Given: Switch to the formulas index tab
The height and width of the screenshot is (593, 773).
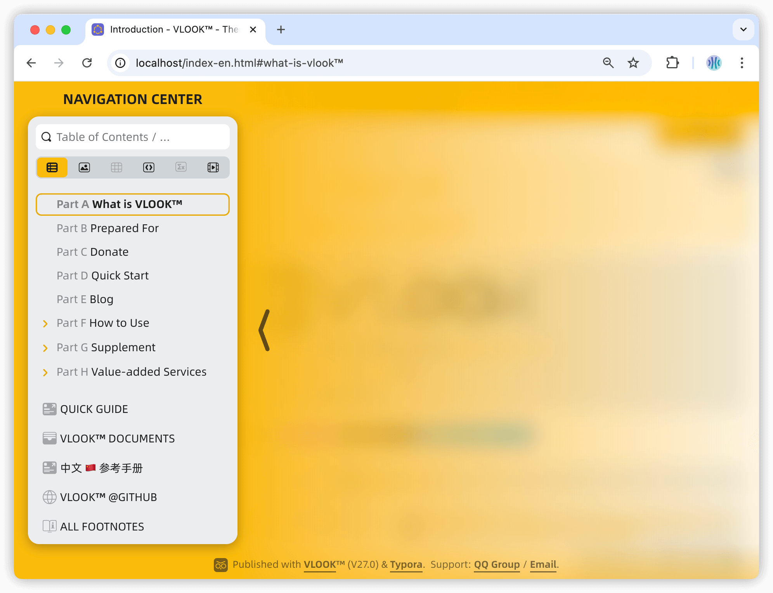Looking at the screenshot, I should [x=181, y=167].
